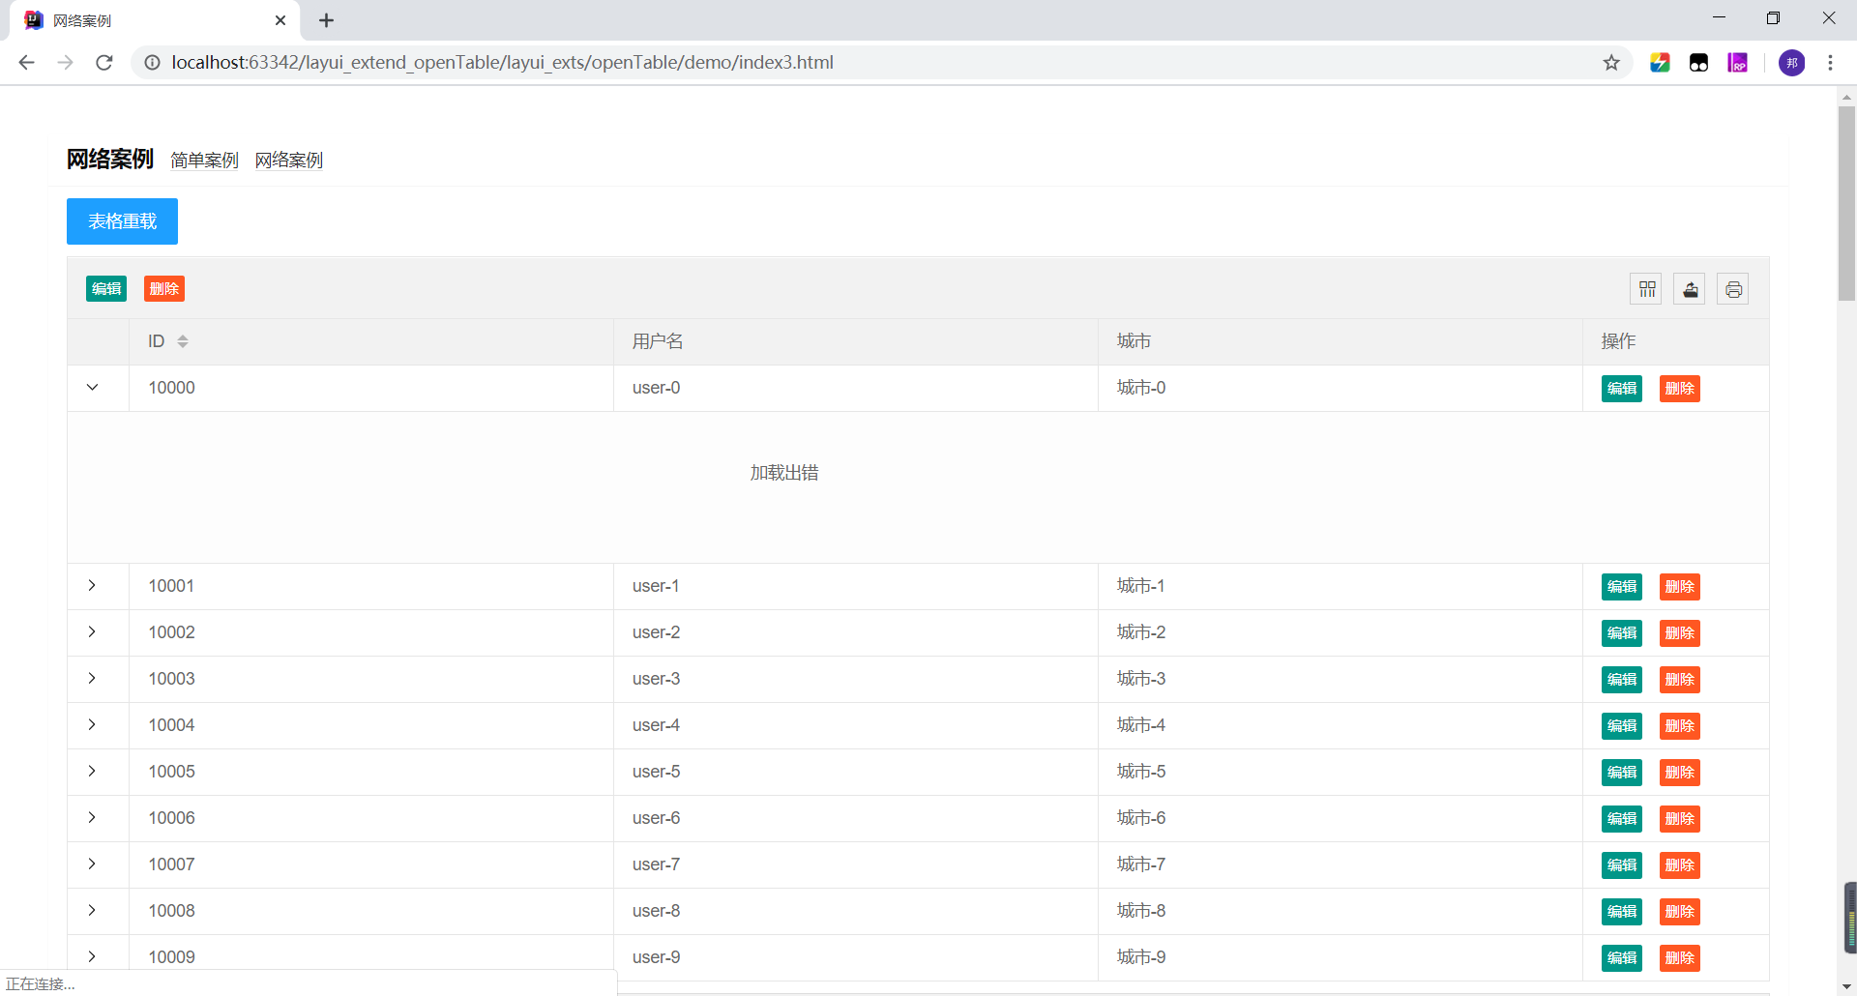1857x996 pixels.
Task: Click the print table icon
Action: (1732, 289)
